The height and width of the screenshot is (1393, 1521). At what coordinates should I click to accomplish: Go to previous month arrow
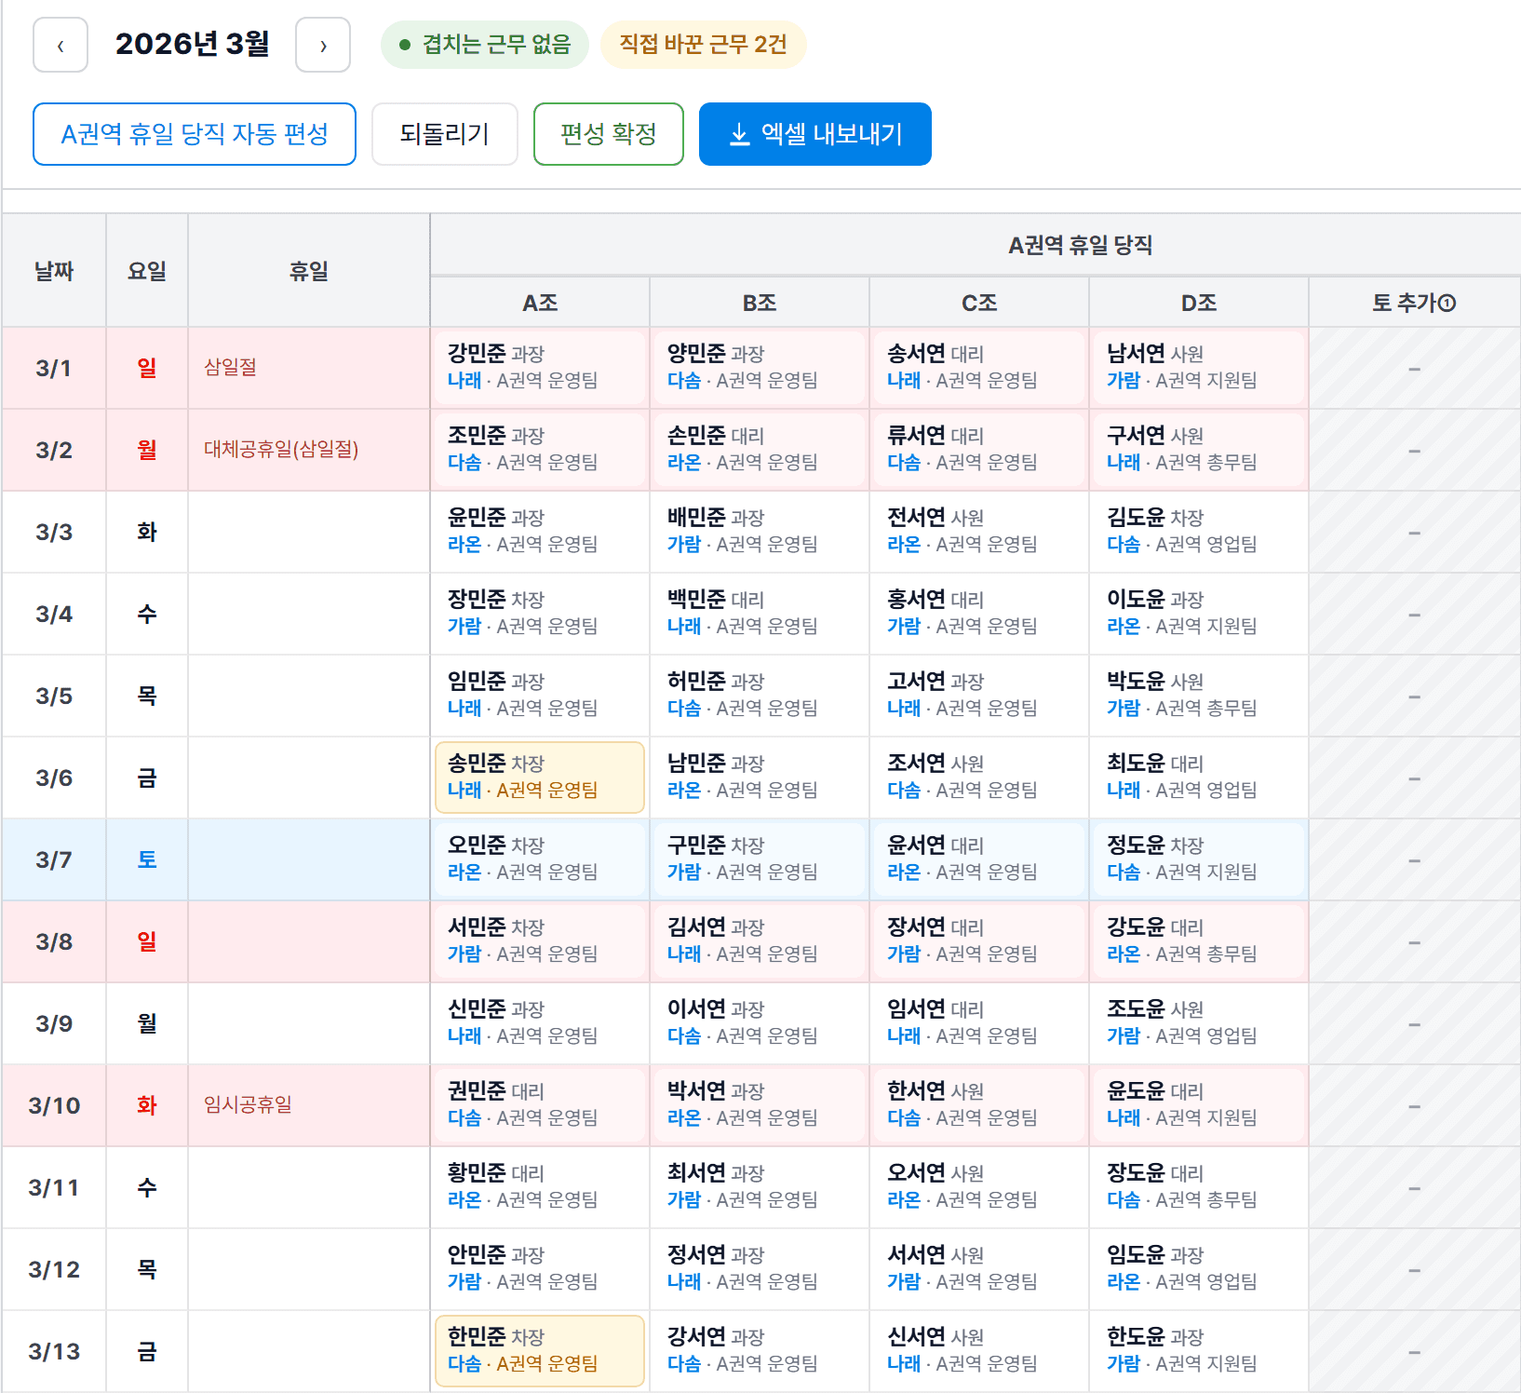pos(61,45)
